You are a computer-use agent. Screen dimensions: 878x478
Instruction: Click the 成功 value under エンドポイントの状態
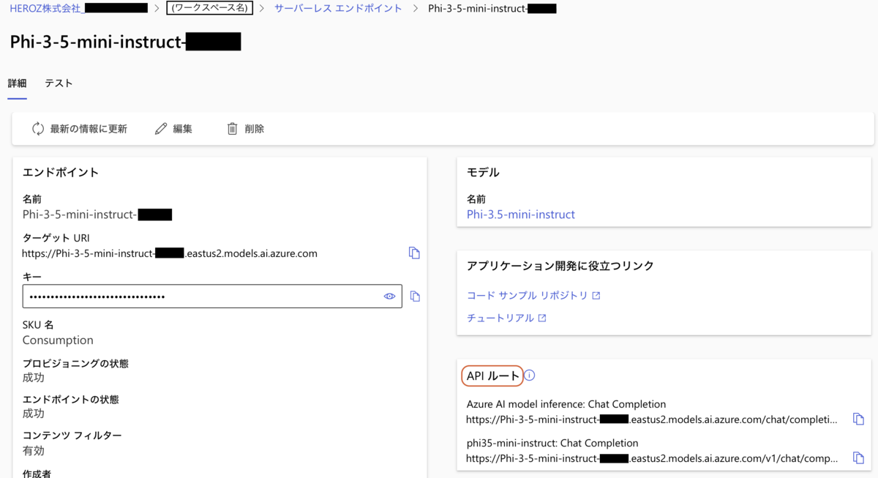click(34, 414)
